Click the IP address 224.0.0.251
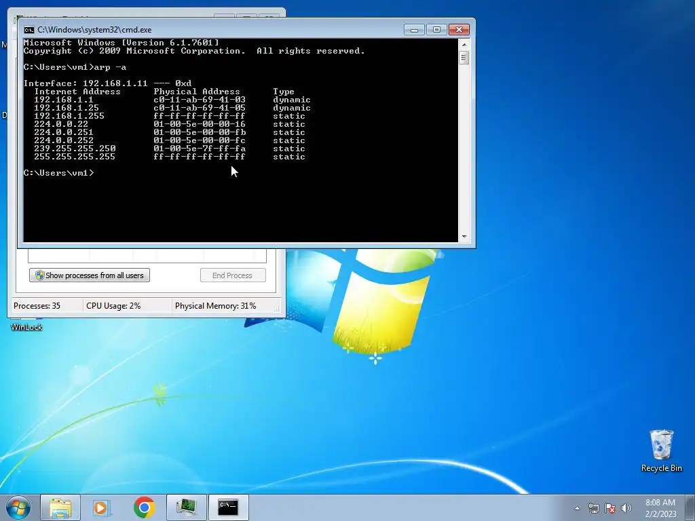 click(64, 132)
